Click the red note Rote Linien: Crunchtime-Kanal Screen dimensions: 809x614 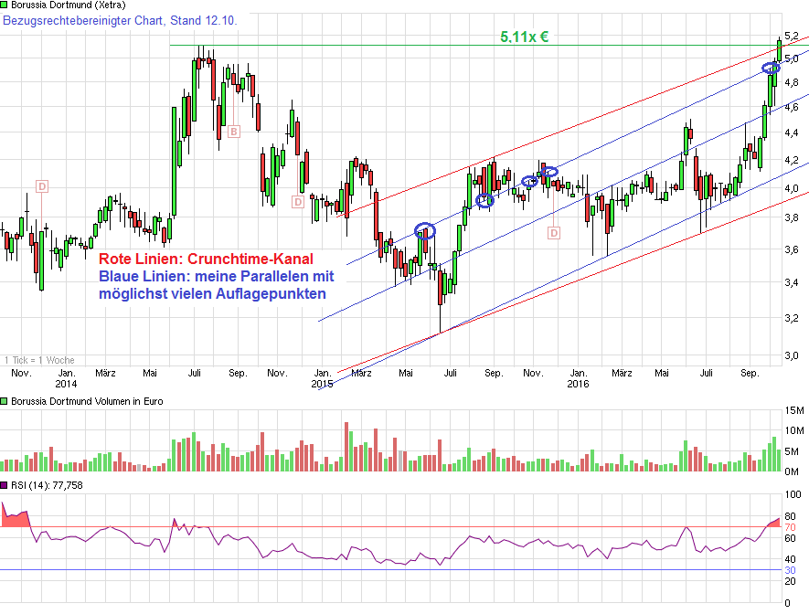pos(206,259)
